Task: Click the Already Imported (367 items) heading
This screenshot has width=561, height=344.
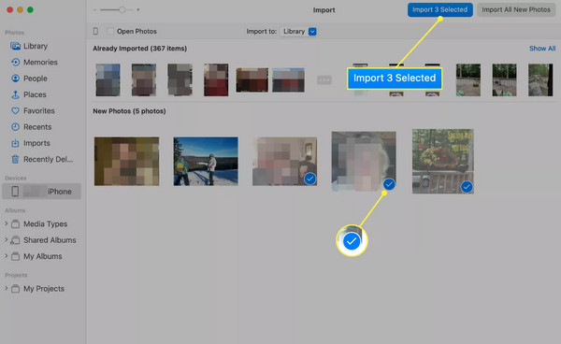Action: coord(140,49)
